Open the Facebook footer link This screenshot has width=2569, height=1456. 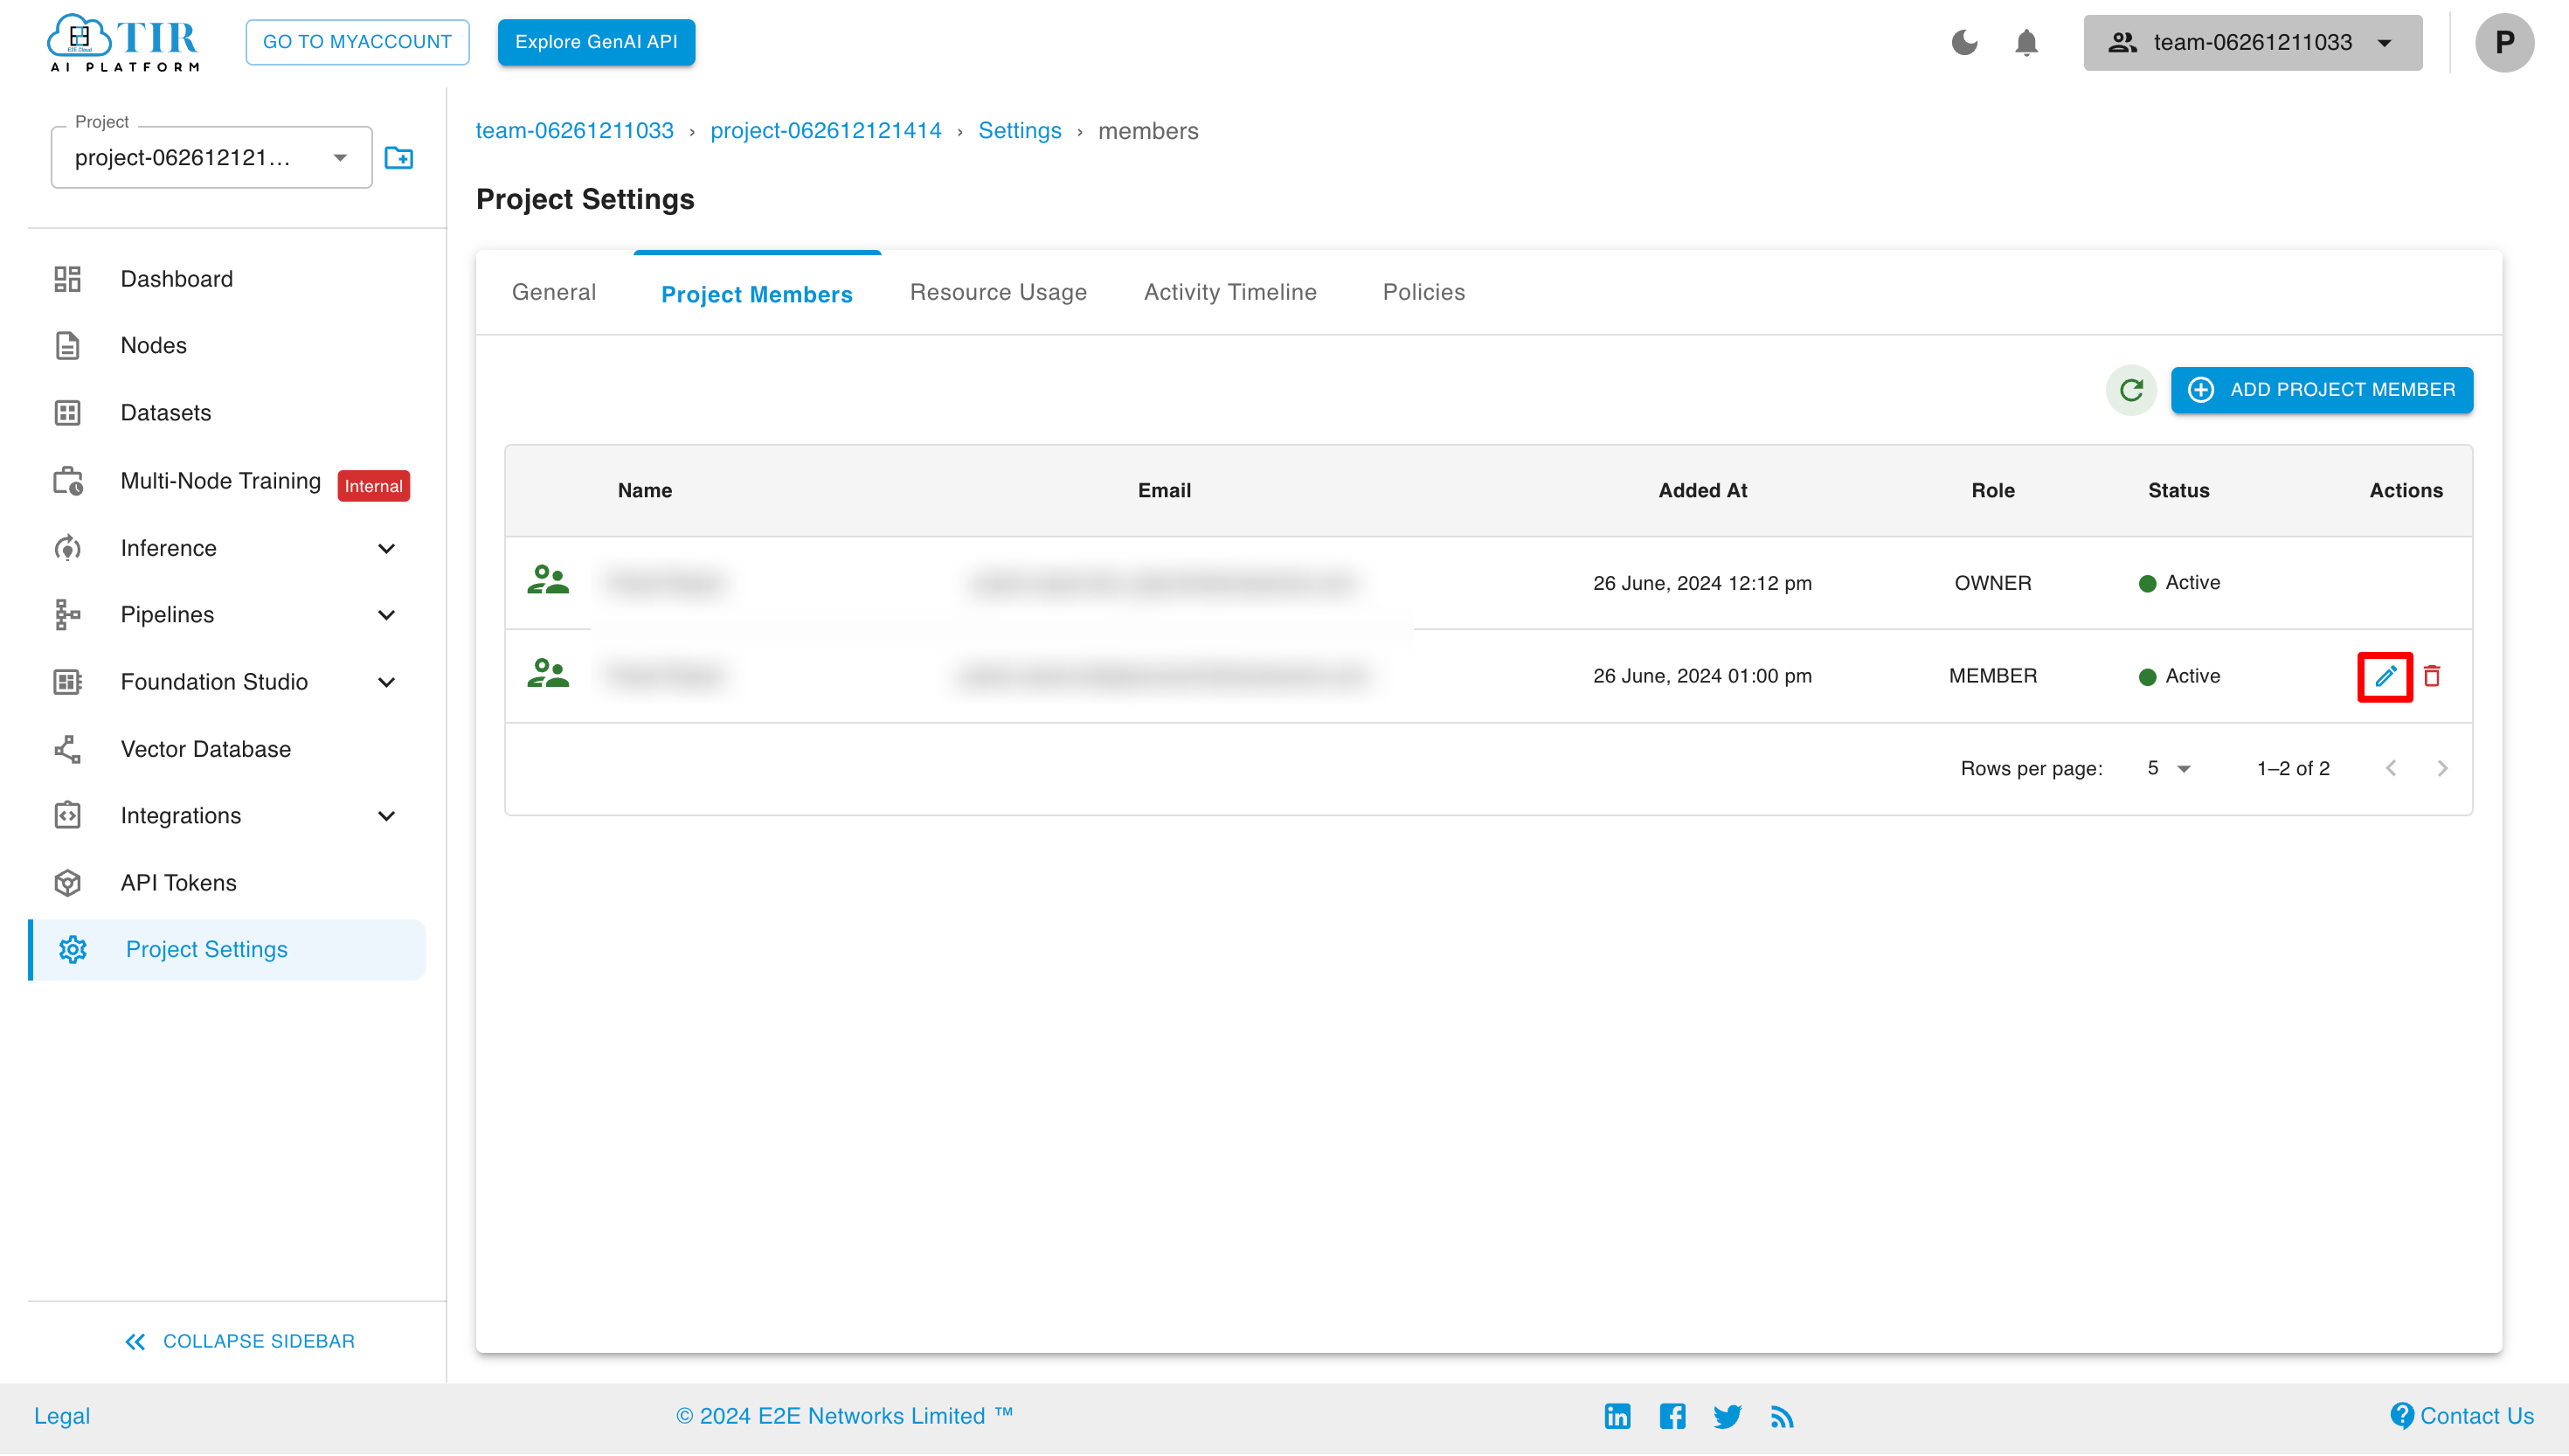click(x=1672, y=1416)
